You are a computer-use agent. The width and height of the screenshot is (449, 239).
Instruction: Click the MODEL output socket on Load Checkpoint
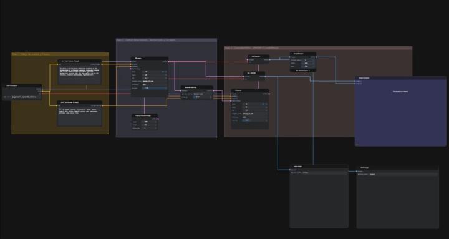click(x=42, y=89)
